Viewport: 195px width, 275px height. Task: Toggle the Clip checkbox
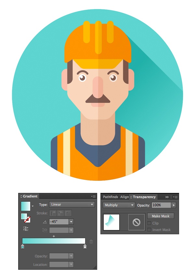(149, 223)
